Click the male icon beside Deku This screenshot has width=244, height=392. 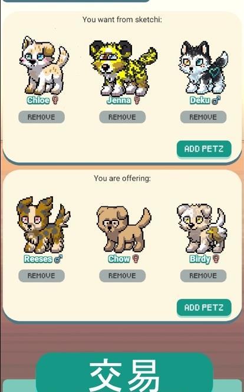pos(216,100)
